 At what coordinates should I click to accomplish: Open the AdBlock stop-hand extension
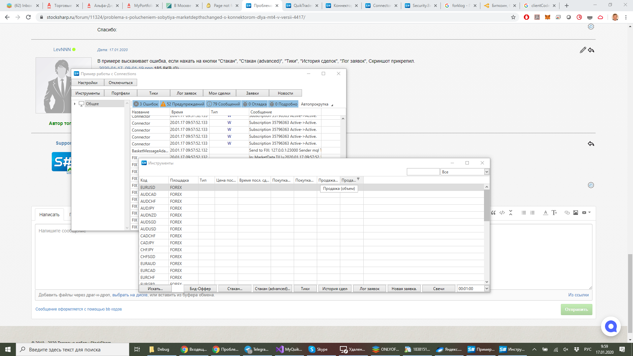click(x=527, y=17)
